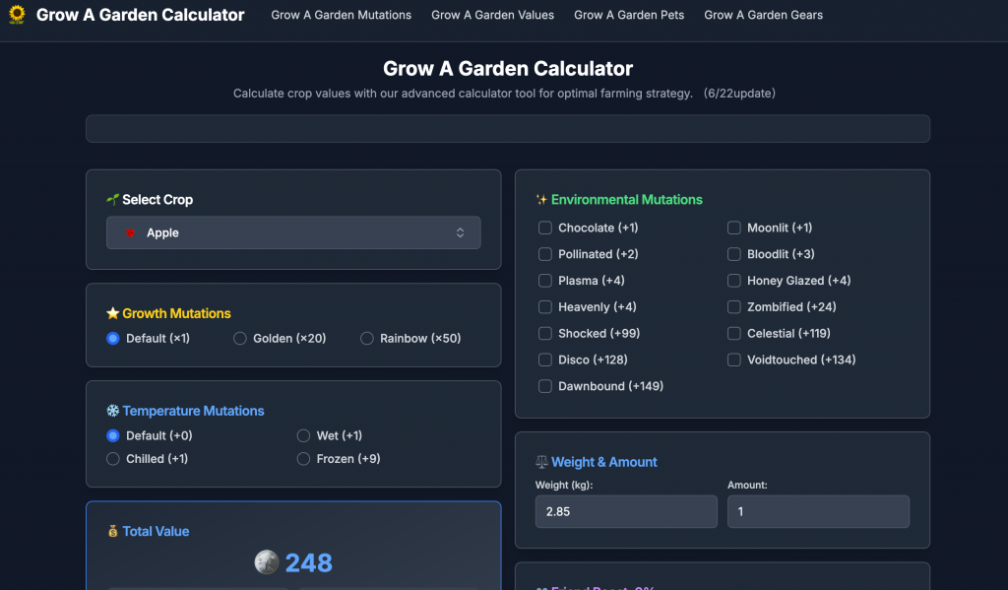
Task: Select Wet (+1) temperature mutation
Action: (x=303, y=435)
